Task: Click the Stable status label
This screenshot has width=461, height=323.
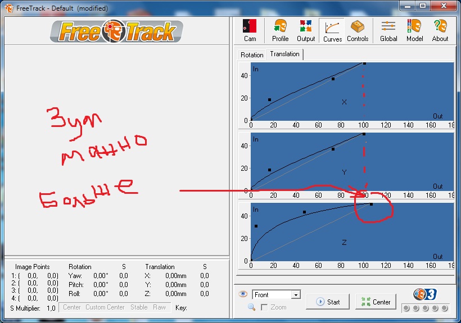Action: (x=139, y=307)
